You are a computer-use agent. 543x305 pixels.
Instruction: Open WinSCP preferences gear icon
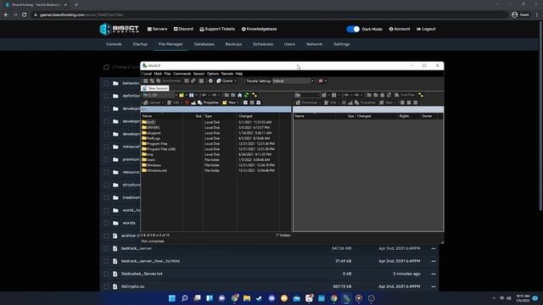[210, 81]
